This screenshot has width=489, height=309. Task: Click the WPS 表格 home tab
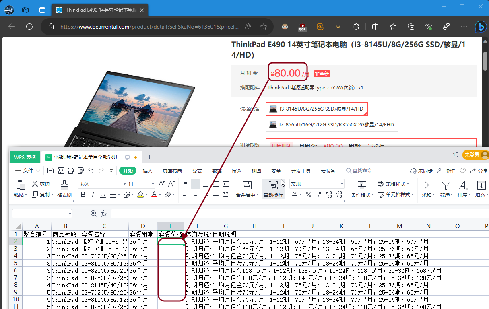(25, 157)
